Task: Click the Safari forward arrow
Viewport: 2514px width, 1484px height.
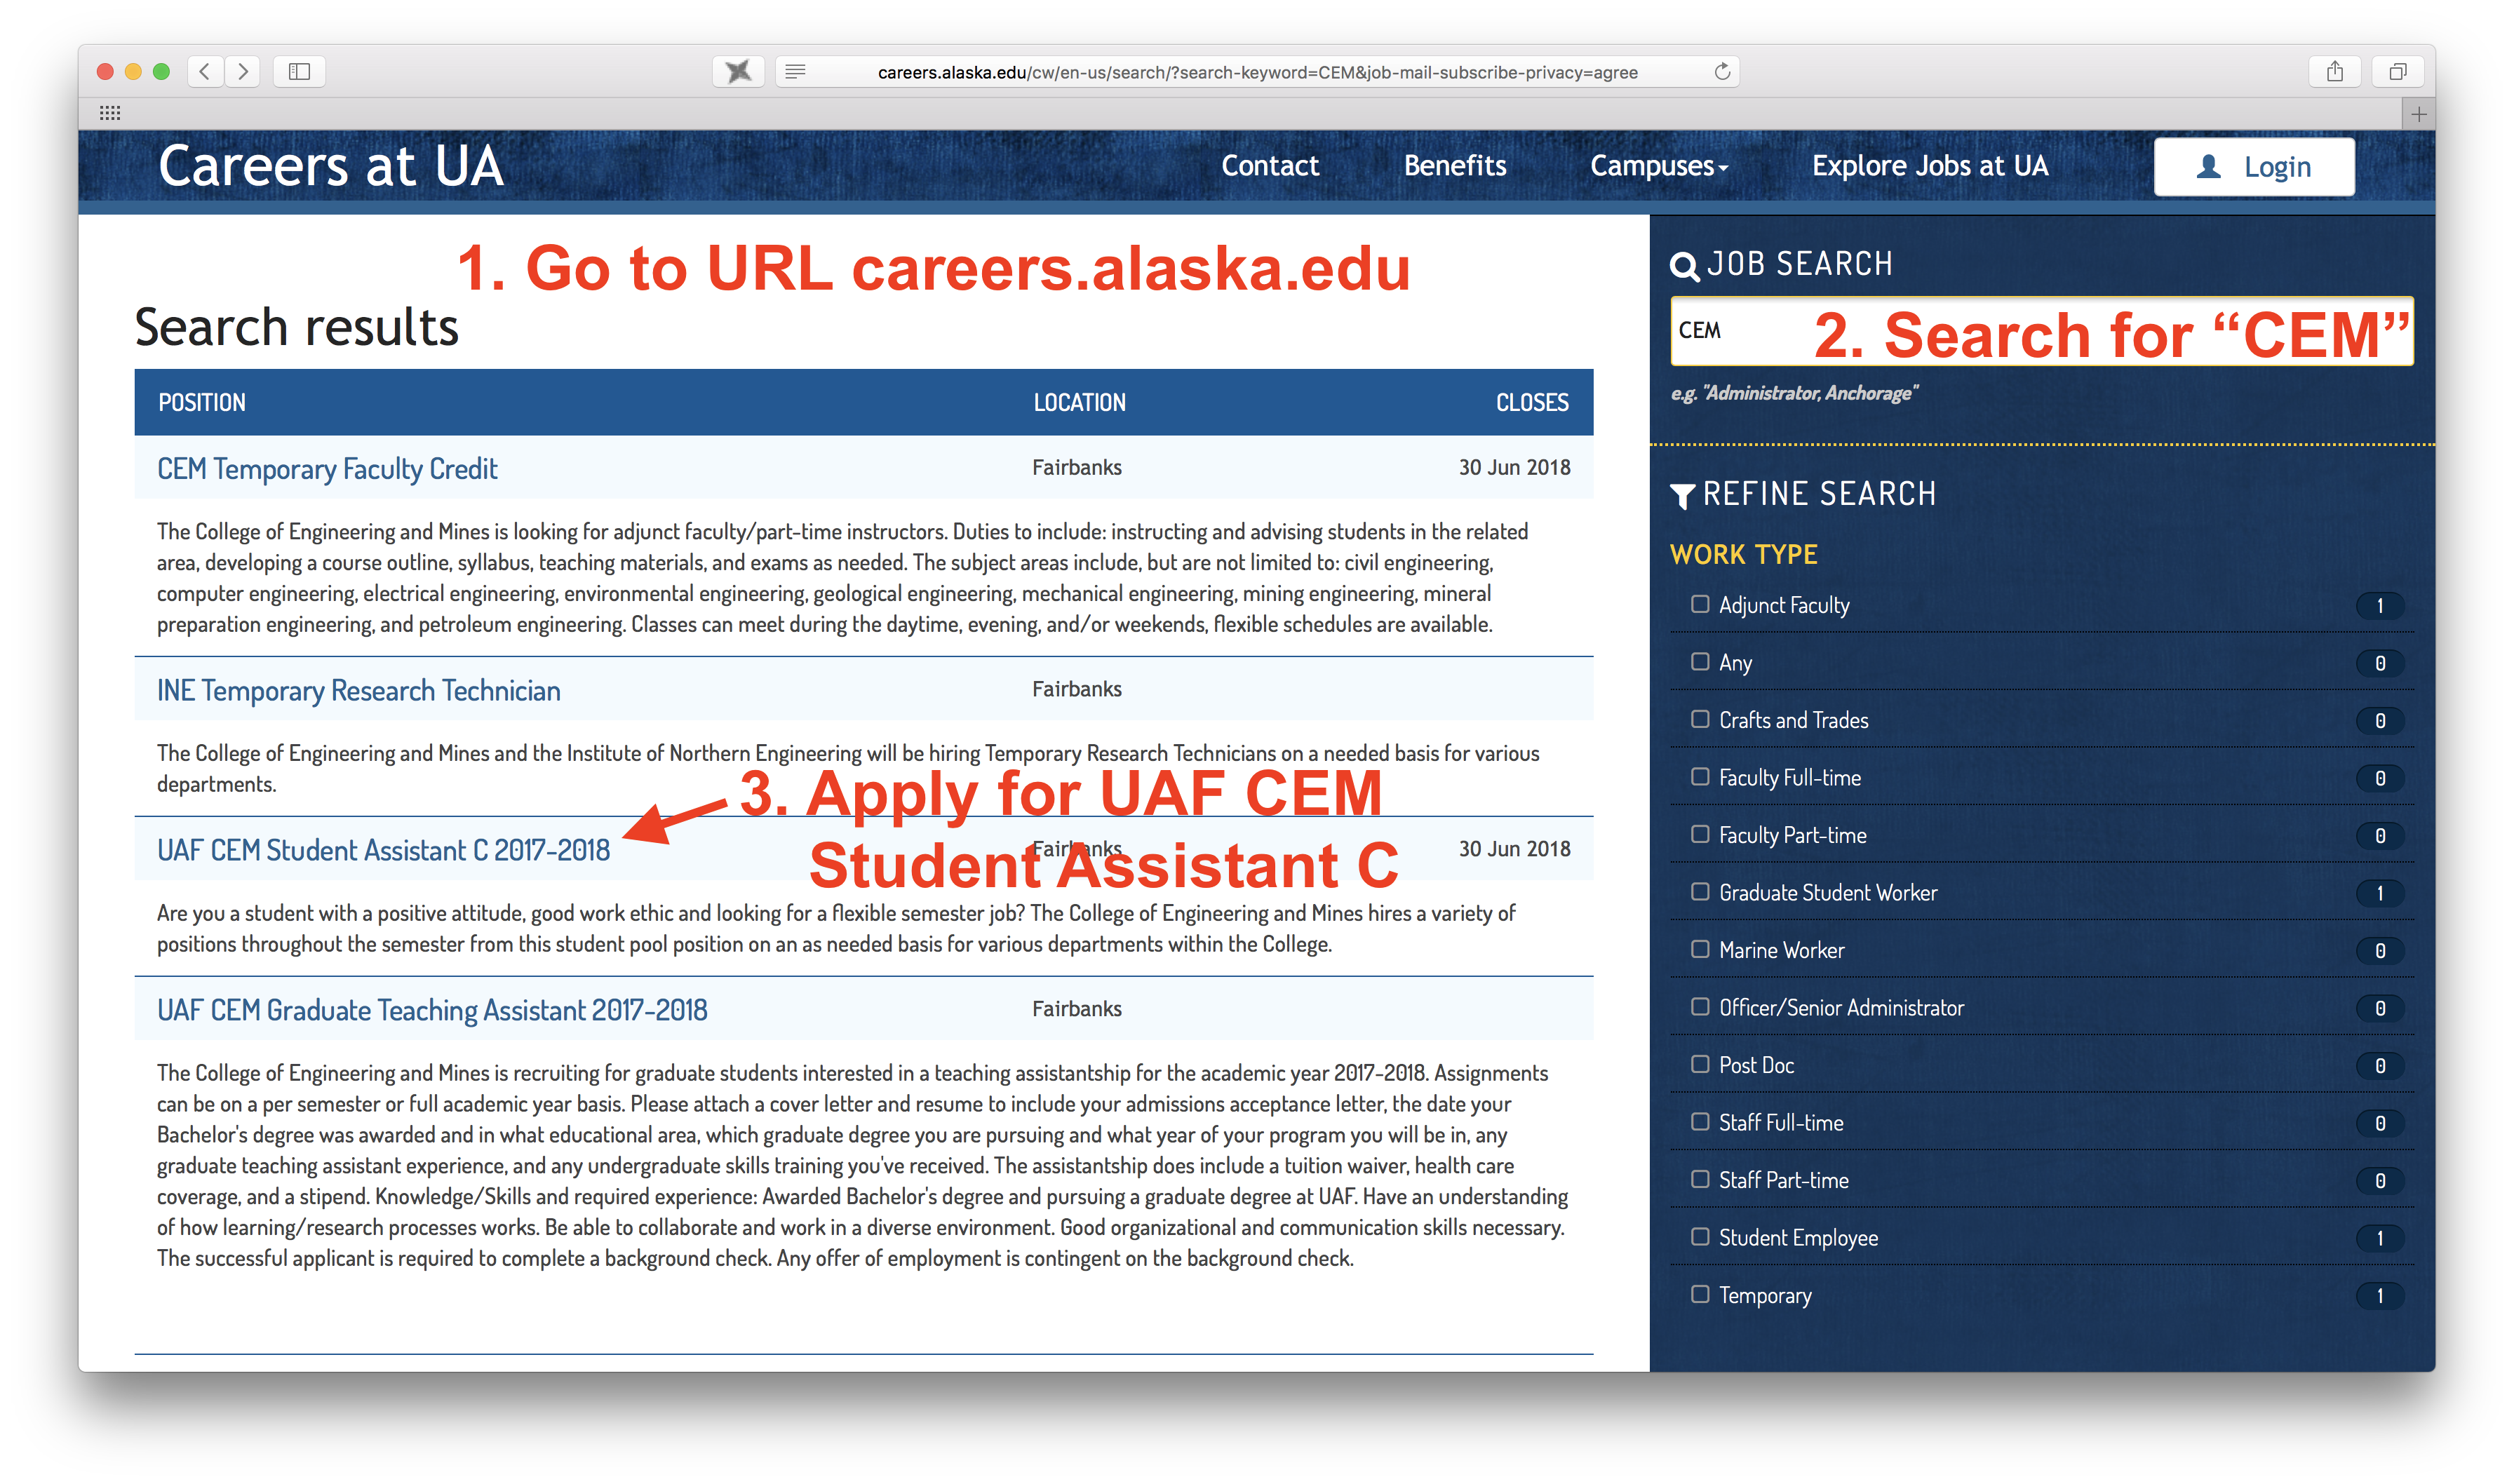Action: [x=242, y=71]
